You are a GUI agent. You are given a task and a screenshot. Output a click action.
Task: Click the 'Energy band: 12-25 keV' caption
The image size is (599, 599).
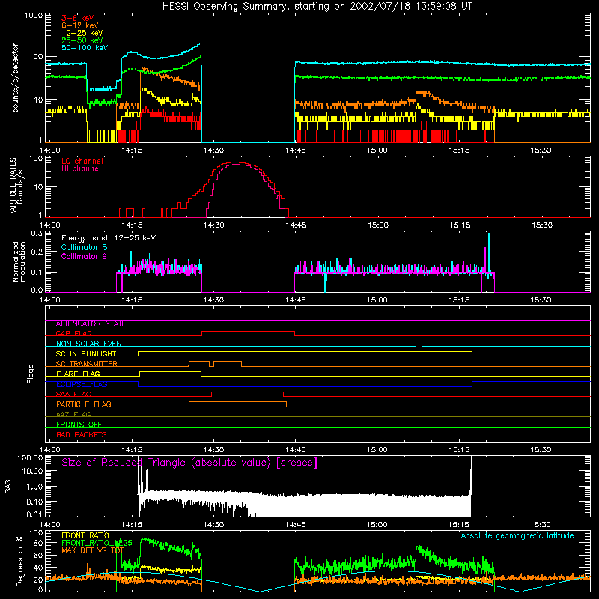[x=109, y=238]
